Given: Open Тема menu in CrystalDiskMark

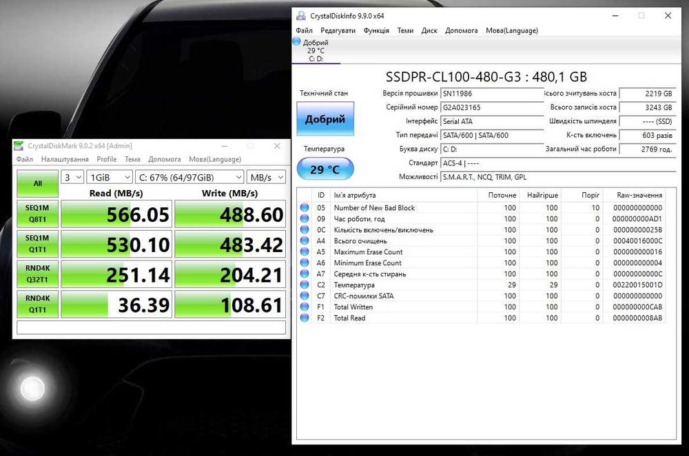Looking at the screenshot, I should (132, 159).
